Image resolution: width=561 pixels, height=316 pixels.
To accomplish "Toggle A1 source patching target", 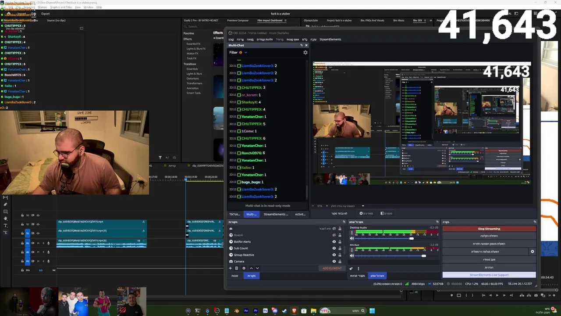I will pos(28,243).
